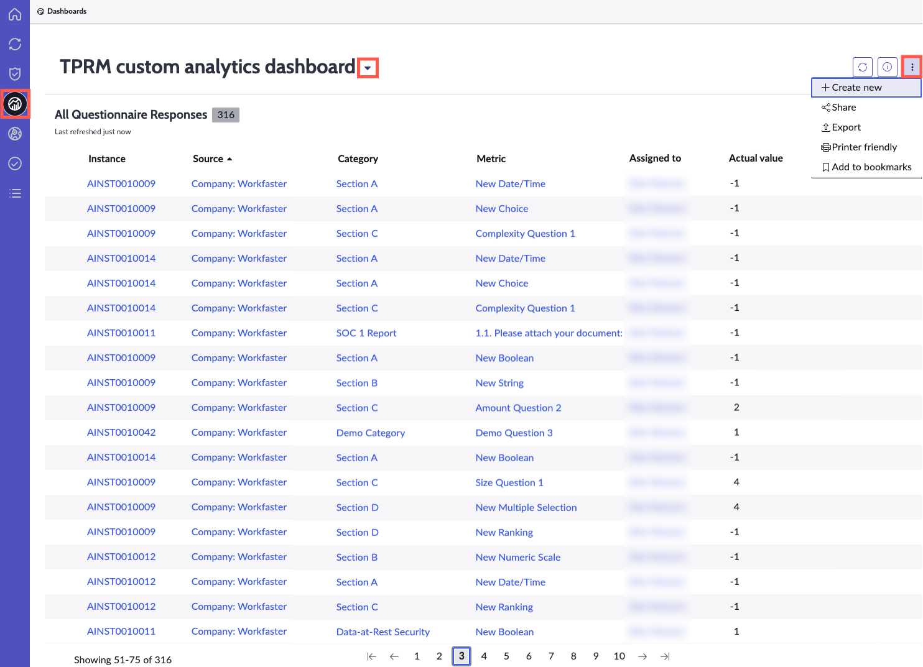923x667 pixels.
Task: Click the Category column header
Action: tap(358, 159)
